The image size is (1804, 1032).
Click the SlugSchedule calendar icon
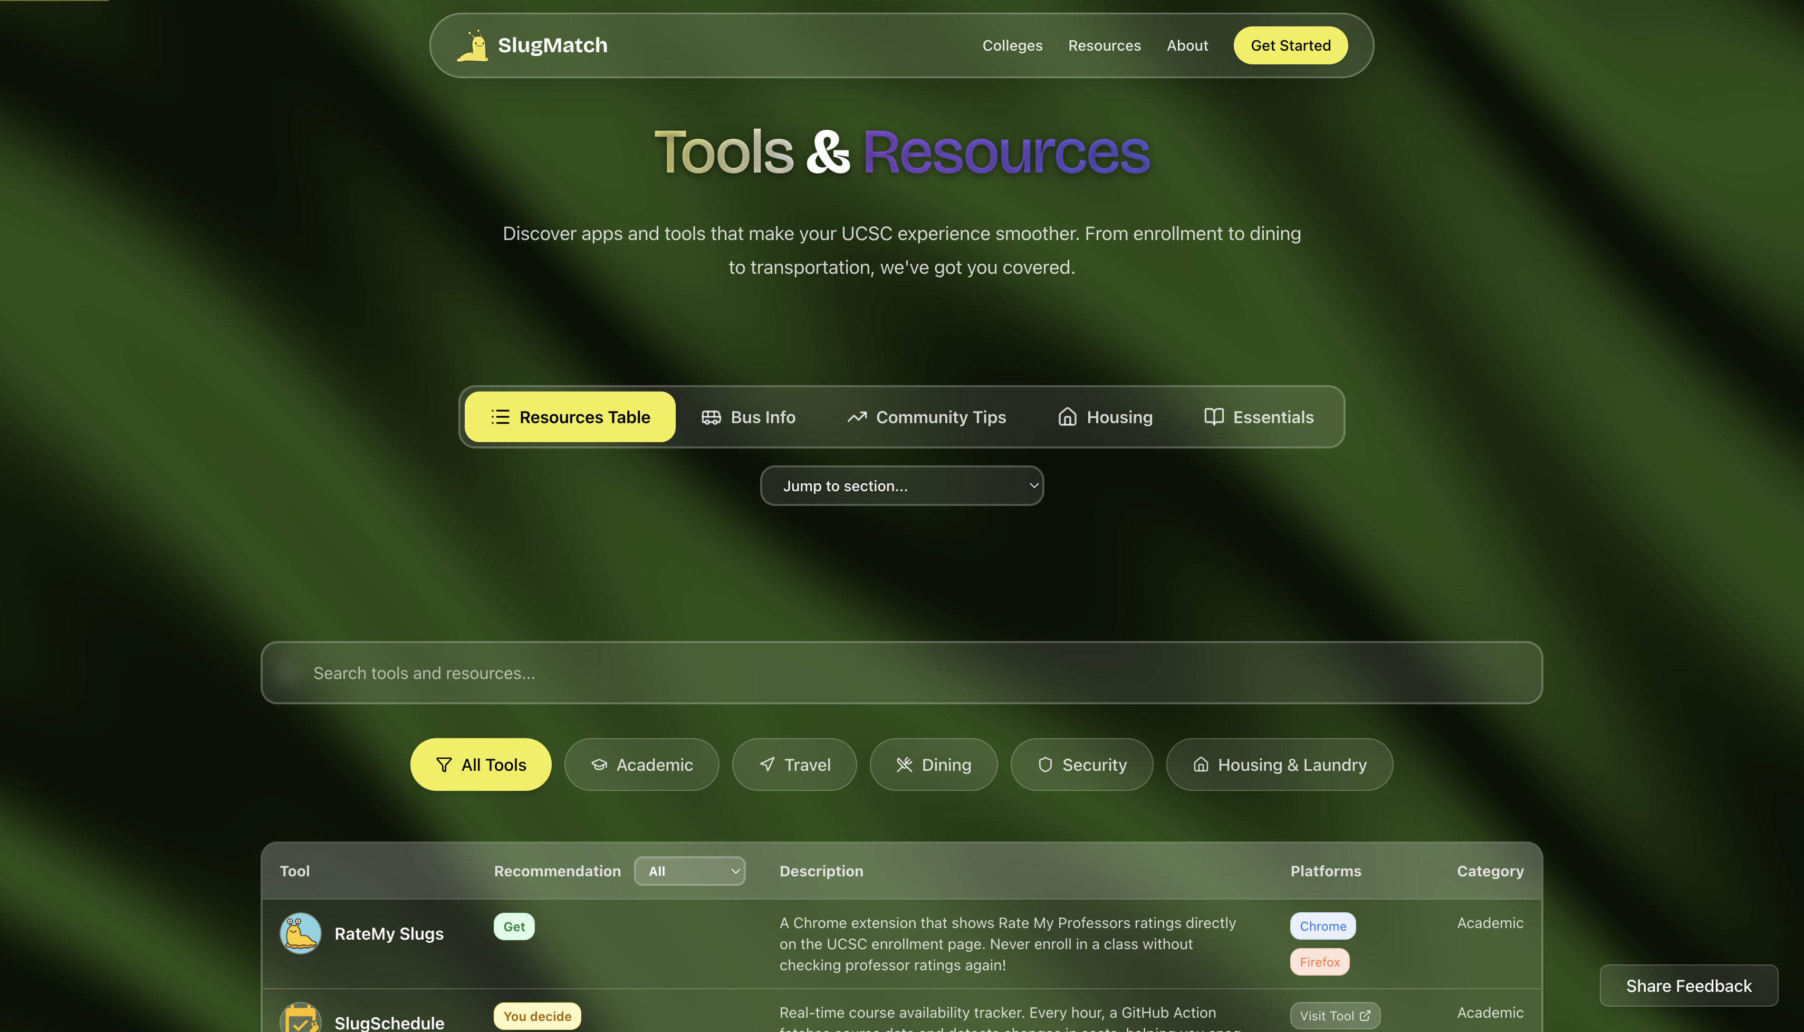tap(301, 1018)
